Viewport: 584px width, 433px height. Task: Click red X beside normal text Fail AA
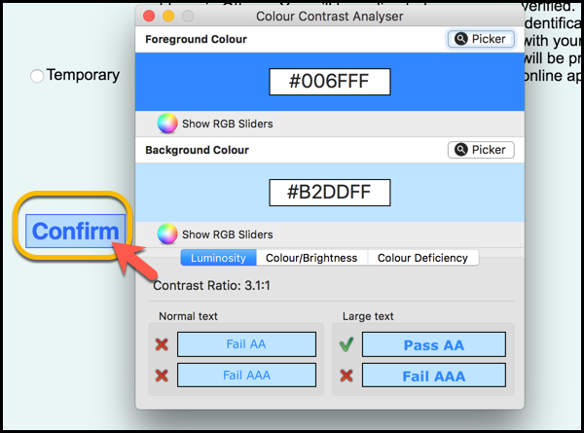click(162, 343)
